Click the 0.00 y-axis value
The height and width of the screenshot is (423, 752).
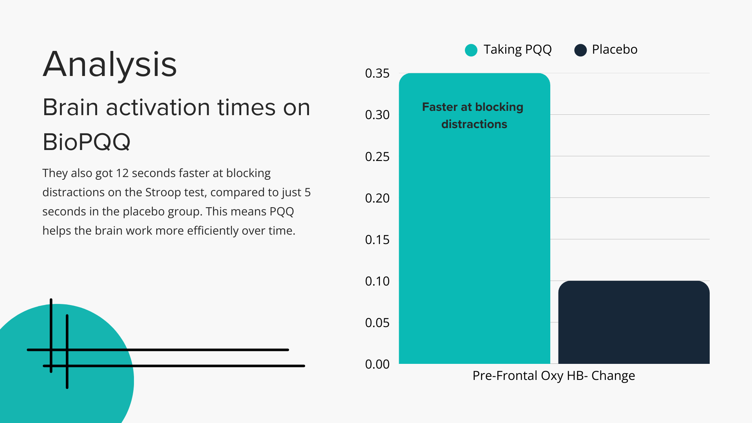click(377, 364)
